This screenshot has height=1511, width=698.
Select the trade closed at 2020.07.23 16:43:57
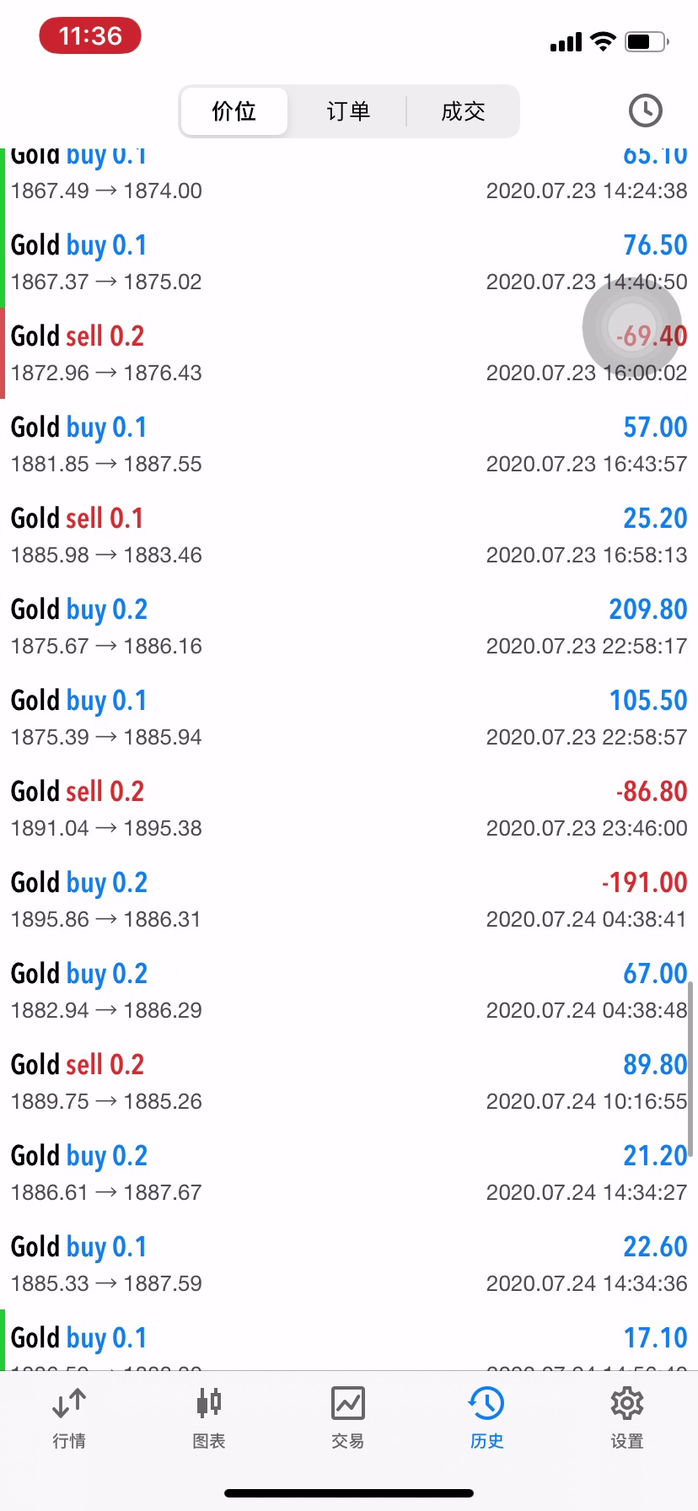click(x=349, y=444)
